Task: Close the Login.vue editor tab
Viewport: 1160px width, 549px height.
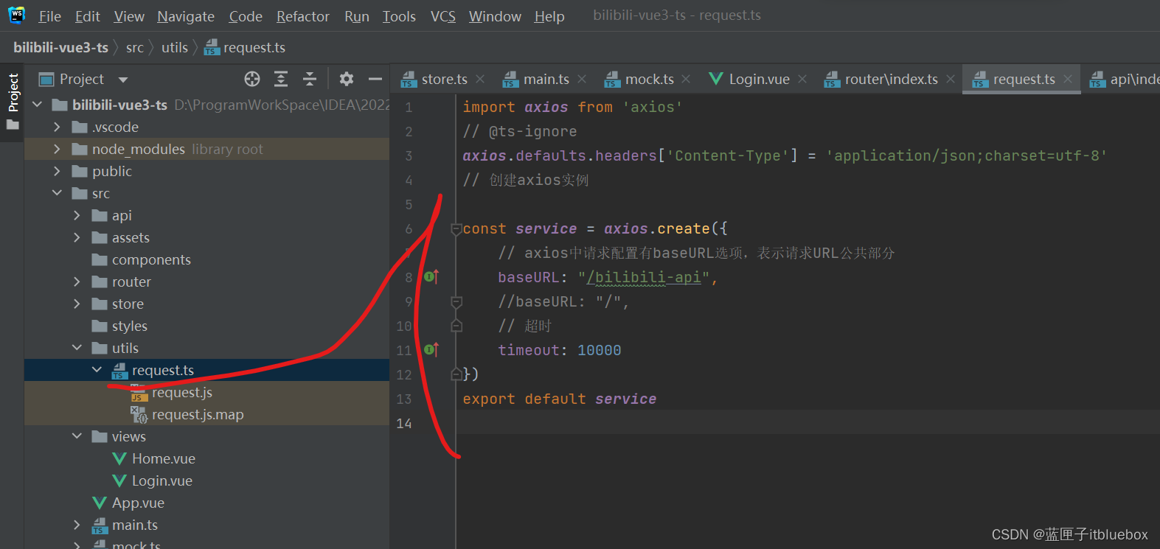Action: [x=802, y=79]
